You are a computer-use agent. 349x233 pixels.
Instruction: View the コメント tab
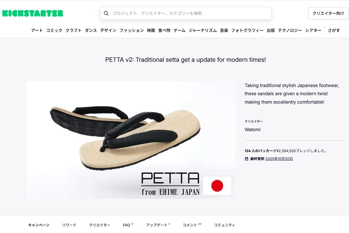click(190, 225)
